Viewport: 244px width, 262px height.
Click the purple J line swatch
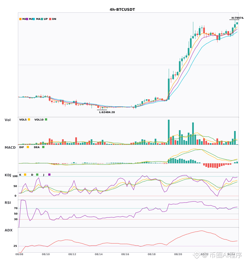tap(49, 175)
